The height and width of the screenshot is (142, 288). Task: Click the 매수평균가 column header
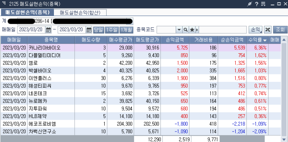click(121, 40)
